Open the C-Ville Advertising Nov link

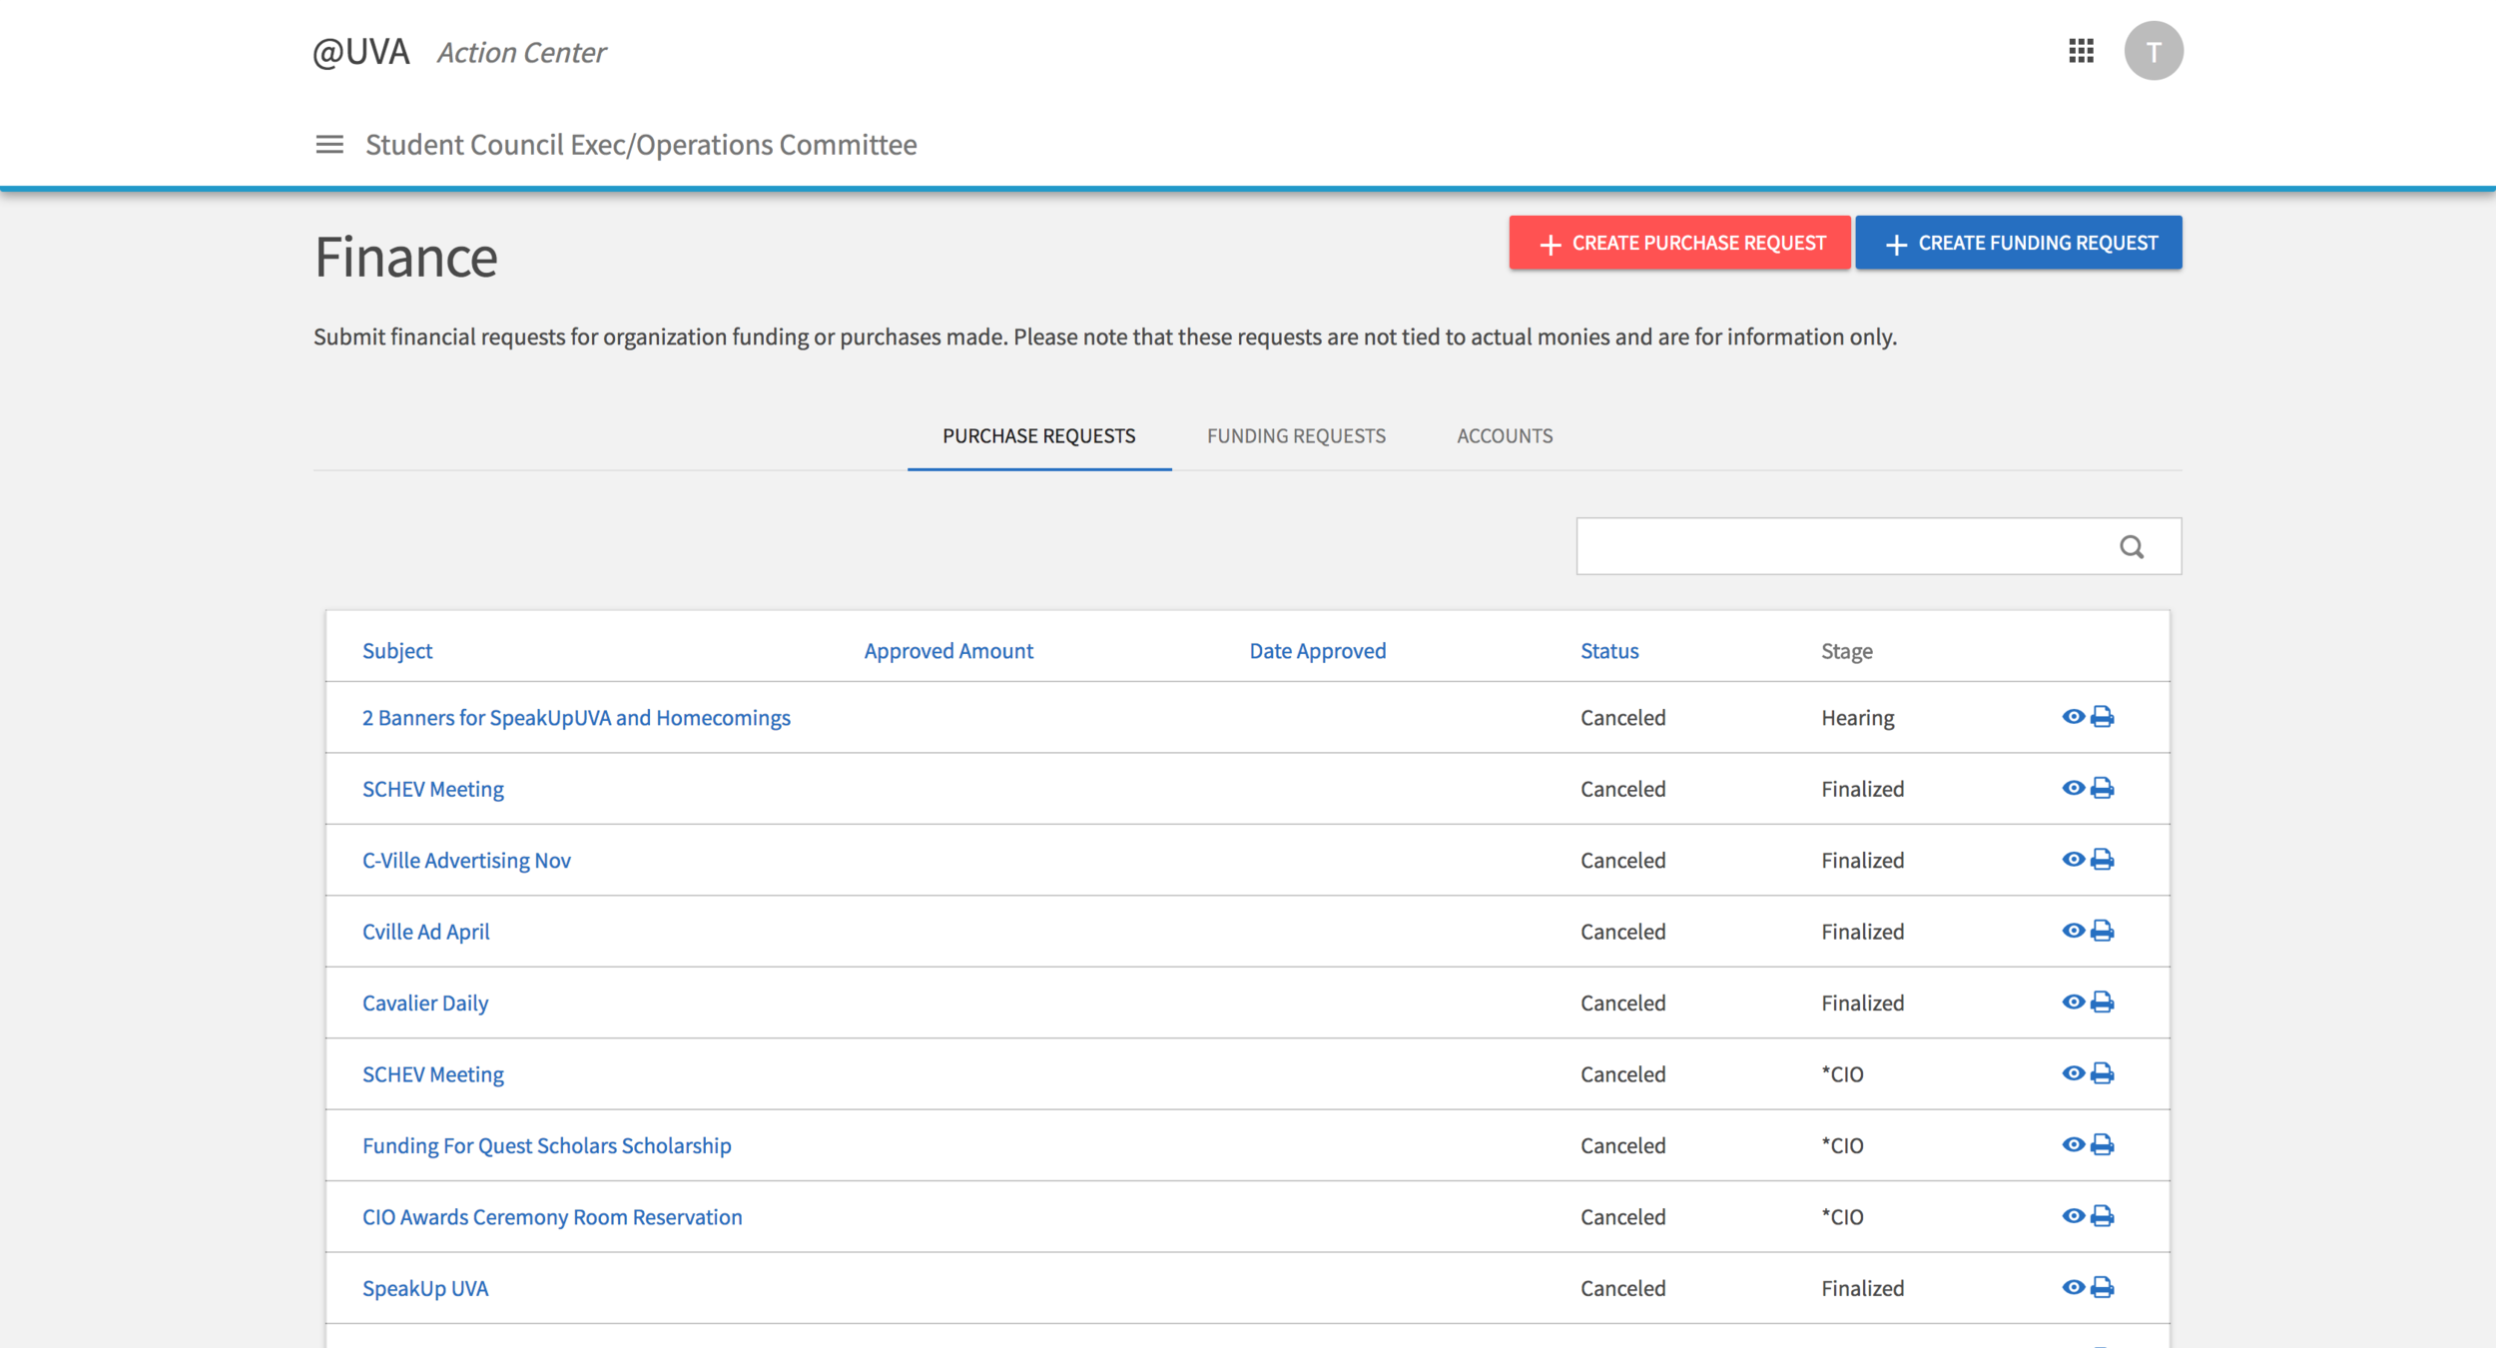point(466,861)
